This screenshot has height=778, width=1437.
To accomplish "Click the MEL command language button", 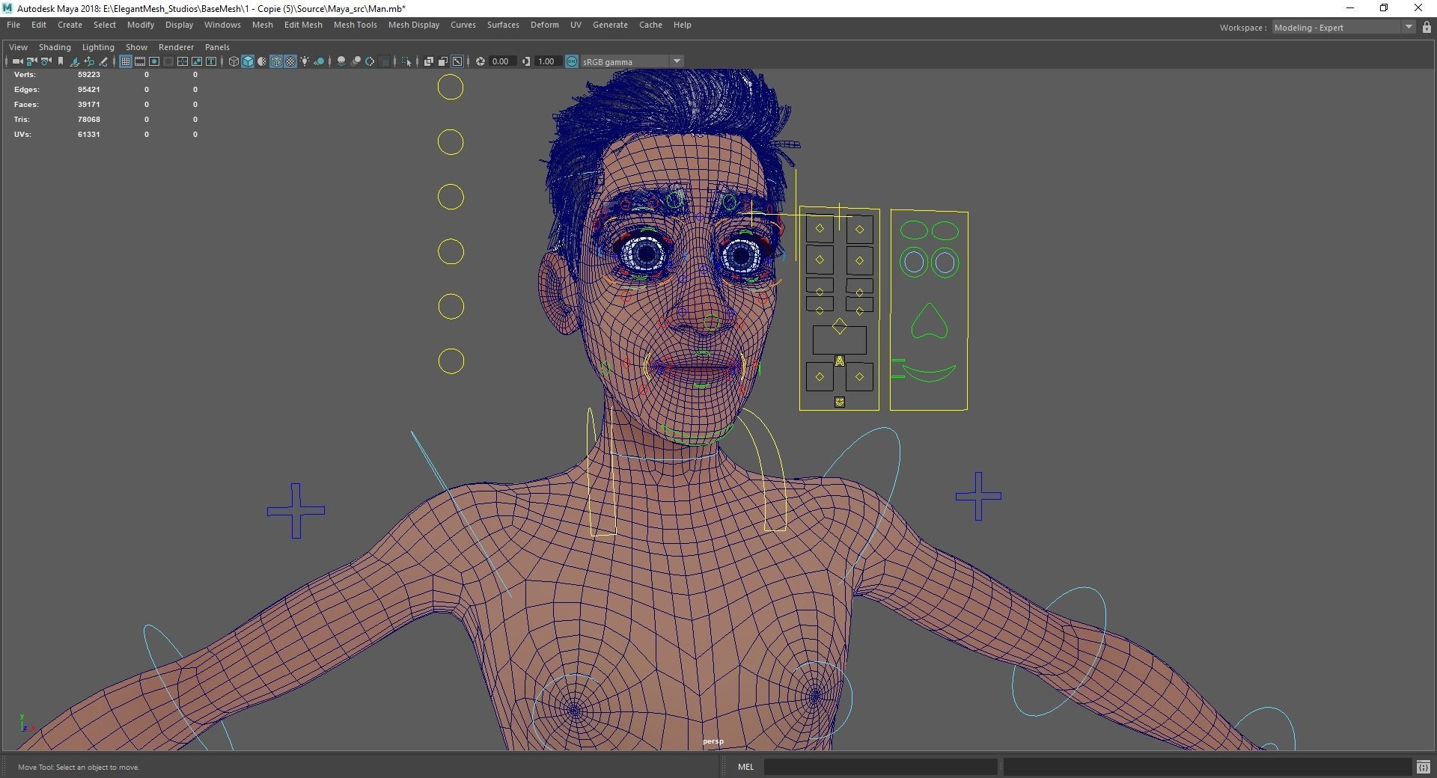I will pyautogui.click(x=745, y=767).
